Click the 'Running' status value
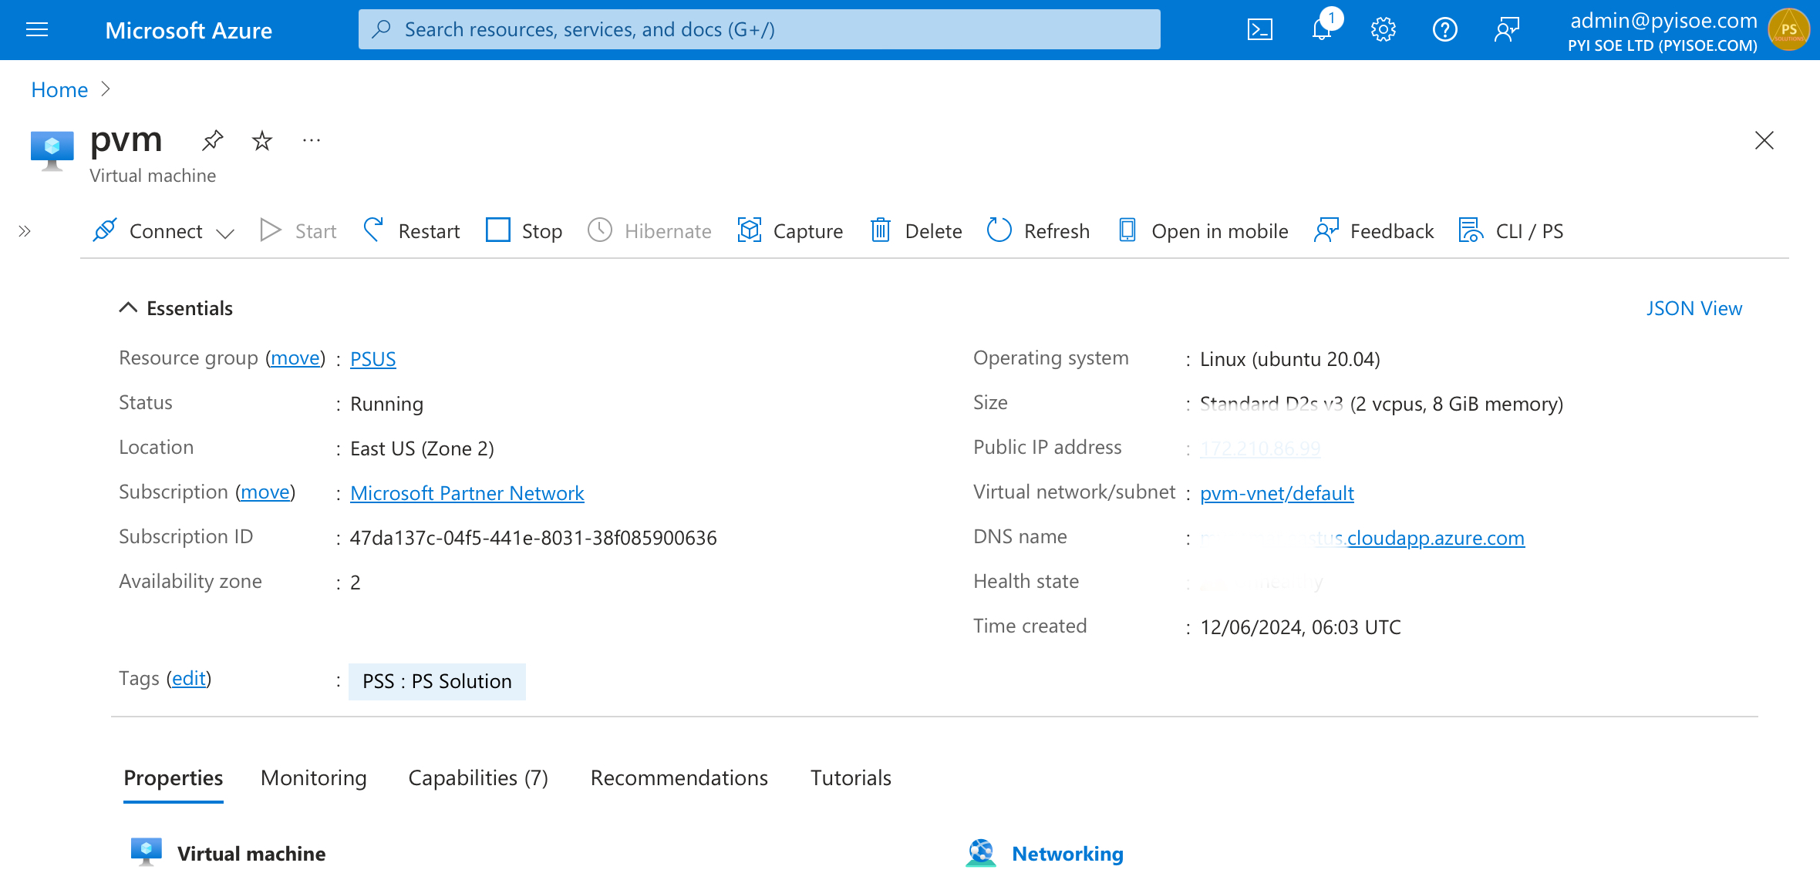1820x873 pixels. tap(386, 404)
